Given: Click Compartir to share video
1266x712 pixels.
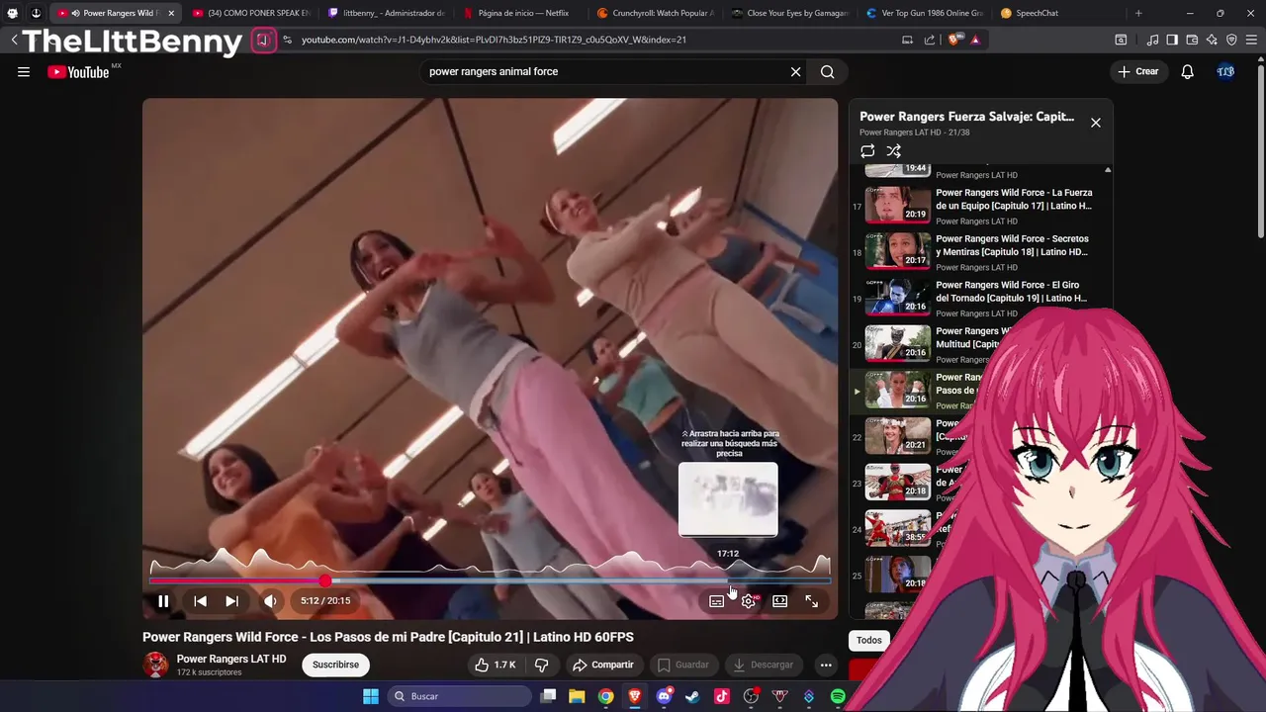Looking at the screenshot, I should tap(602, 665).
